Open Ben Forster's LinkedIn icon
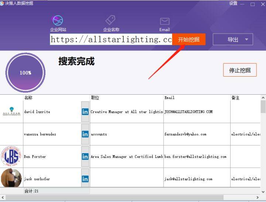 coord(85,156)
